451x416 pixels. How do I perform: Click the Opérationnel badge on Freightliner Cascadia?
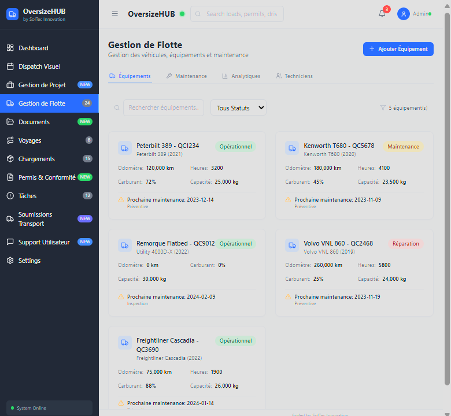(x=235, y=341)
